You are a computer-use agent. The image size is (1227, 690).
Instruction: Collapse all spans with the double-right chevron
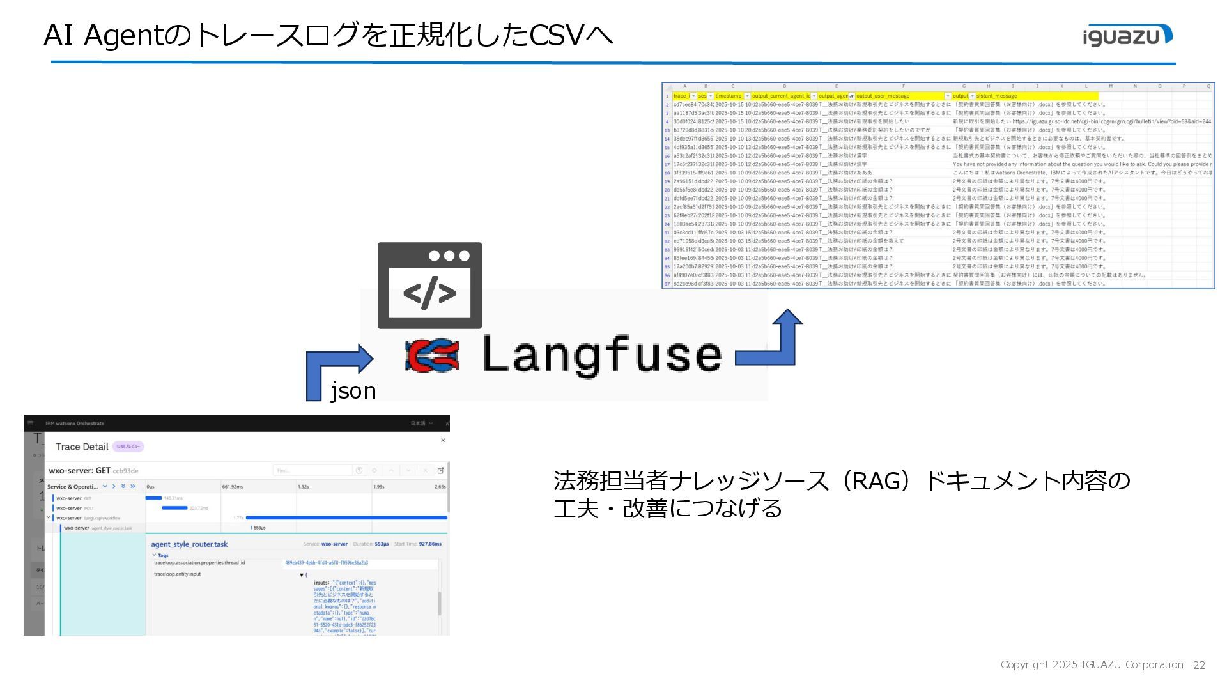(133, 487)
